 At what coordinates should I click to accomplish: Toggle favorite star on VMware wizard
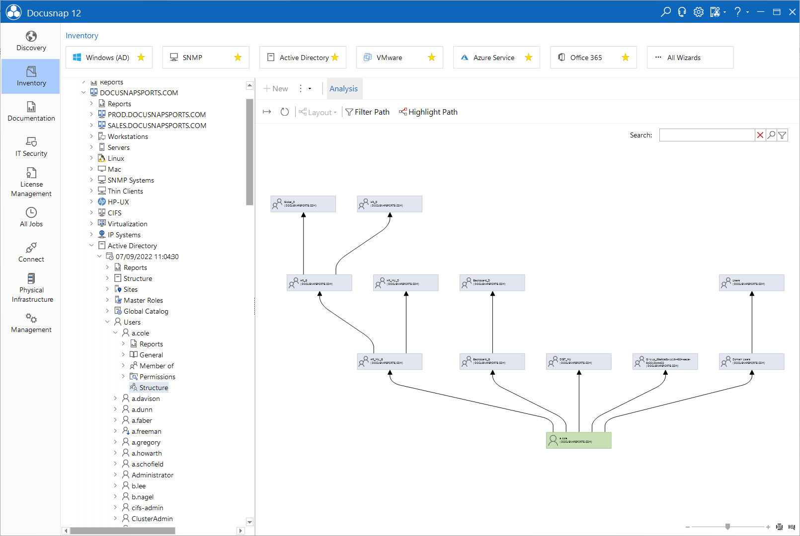point(432,57)
